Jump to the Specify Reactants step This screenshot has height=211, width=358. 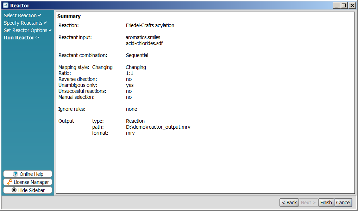(23, 23)
